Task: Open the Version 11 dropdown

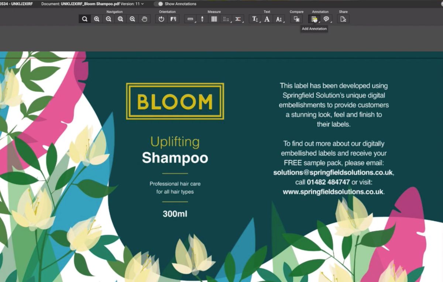Action: [132, 4]
